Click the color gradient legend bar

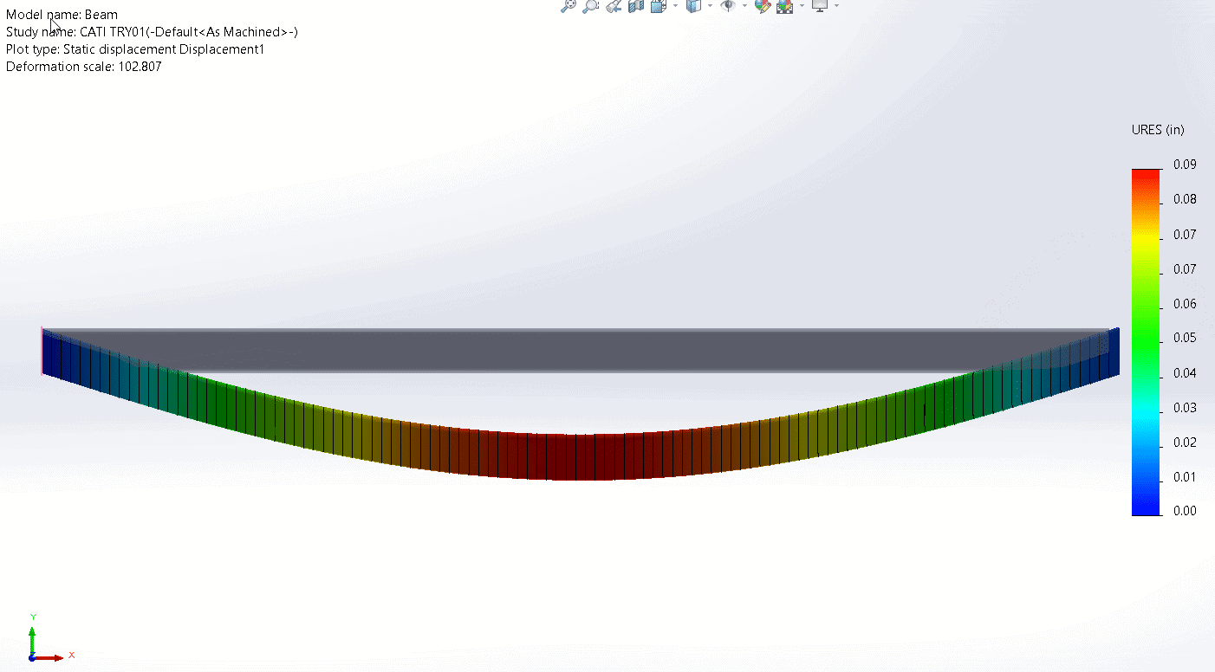tap(1146, 342)
